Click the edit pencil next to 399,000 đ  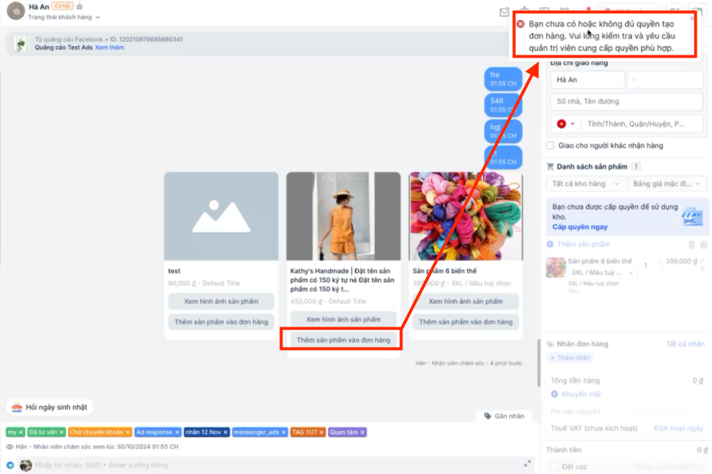pyautogui.click(x=702, y=261)
